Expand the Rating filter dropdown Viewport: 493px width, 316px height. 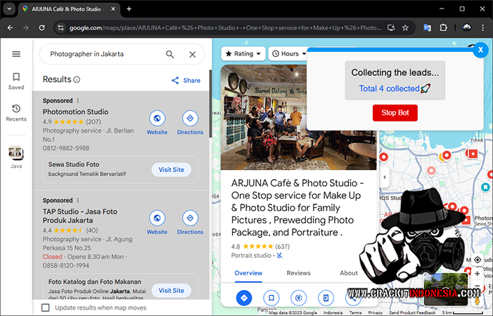243,53
